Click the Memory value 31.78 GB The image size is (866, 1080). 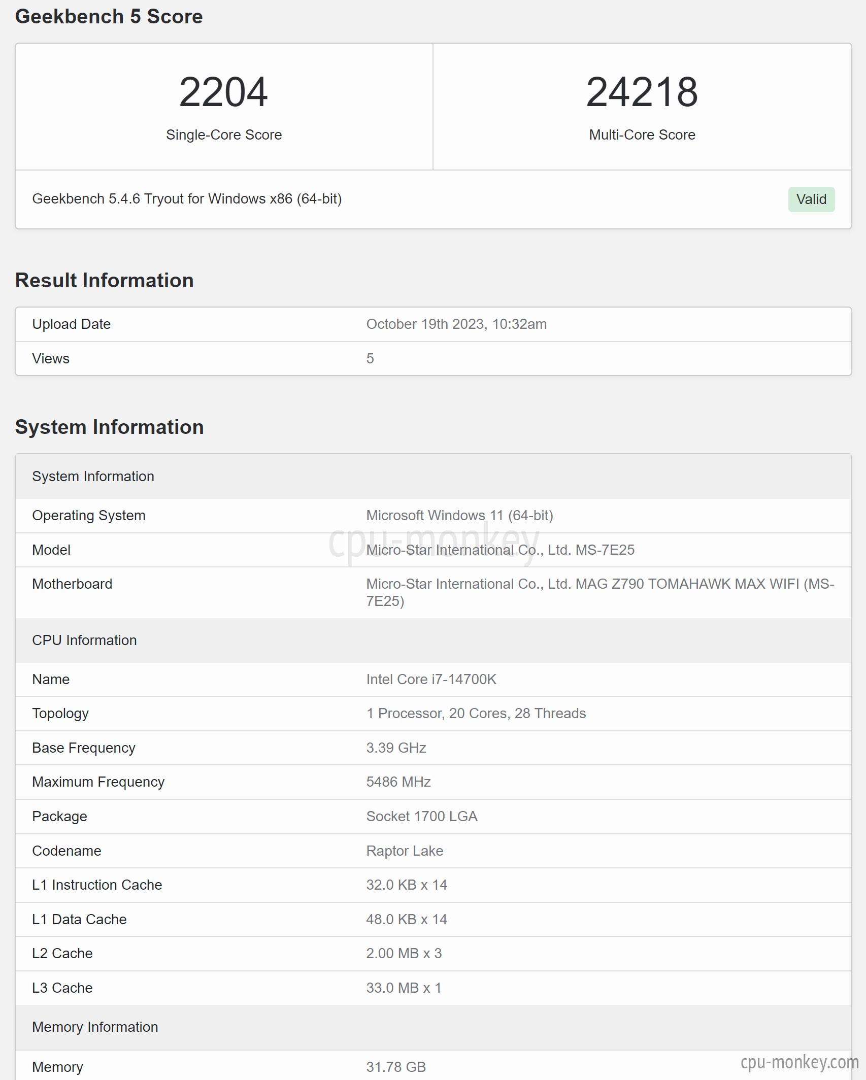click(x=396, y=1067)
